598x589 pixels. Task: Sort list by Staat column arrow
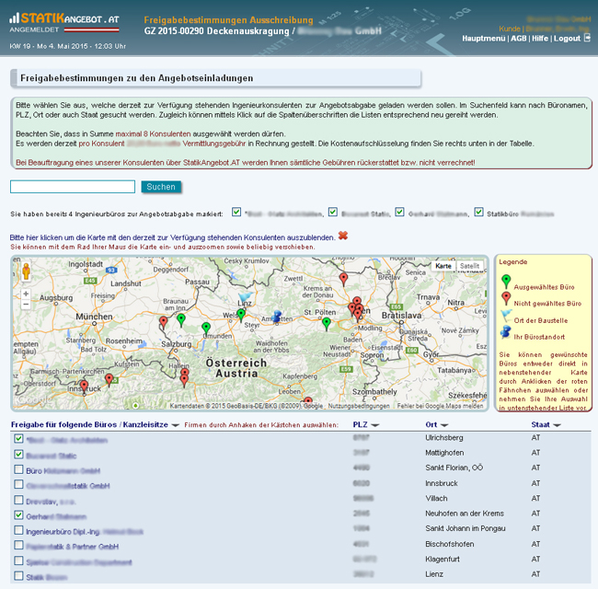(558, 425)
